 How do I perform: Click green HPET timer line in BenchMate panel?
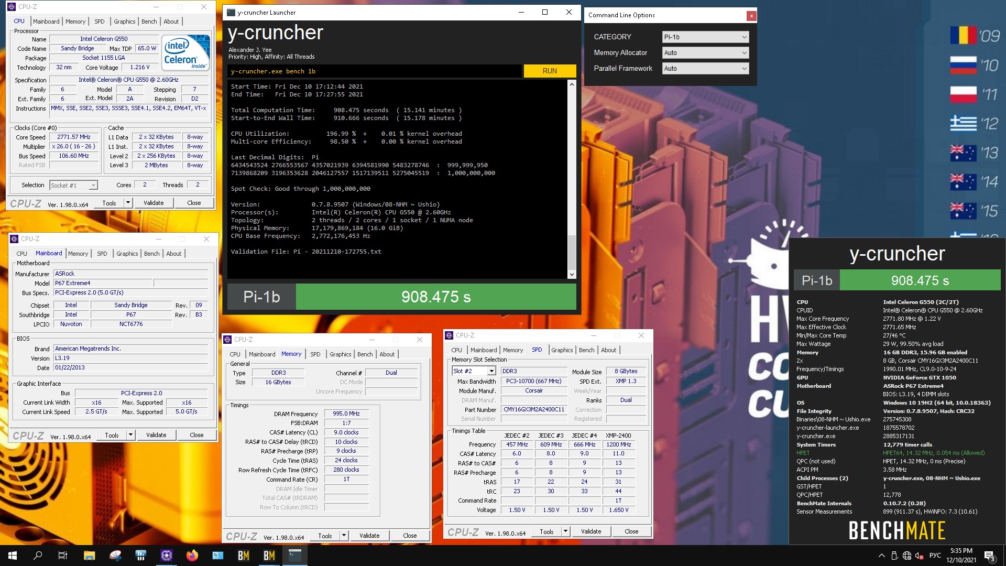coord(891,453)
